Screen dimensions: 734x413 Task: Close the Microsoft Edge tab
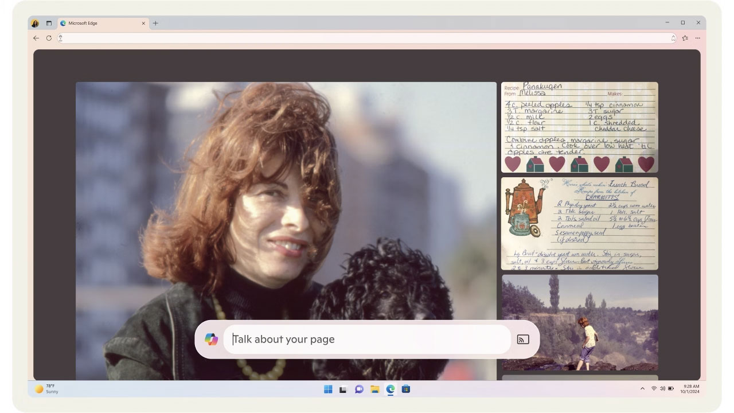[143, 24]
